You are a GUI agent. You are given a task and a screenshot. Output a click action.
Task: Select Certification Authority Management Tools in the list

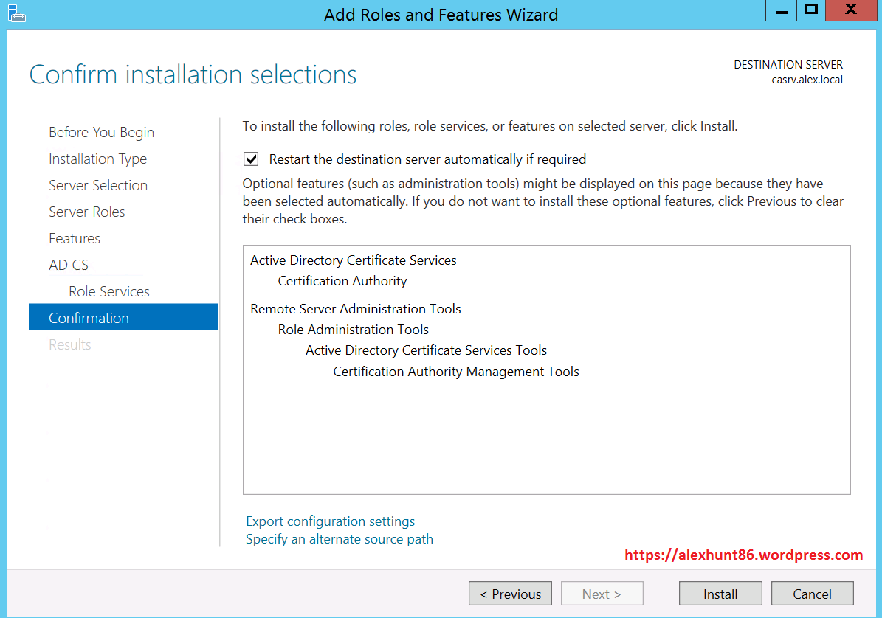455,372
